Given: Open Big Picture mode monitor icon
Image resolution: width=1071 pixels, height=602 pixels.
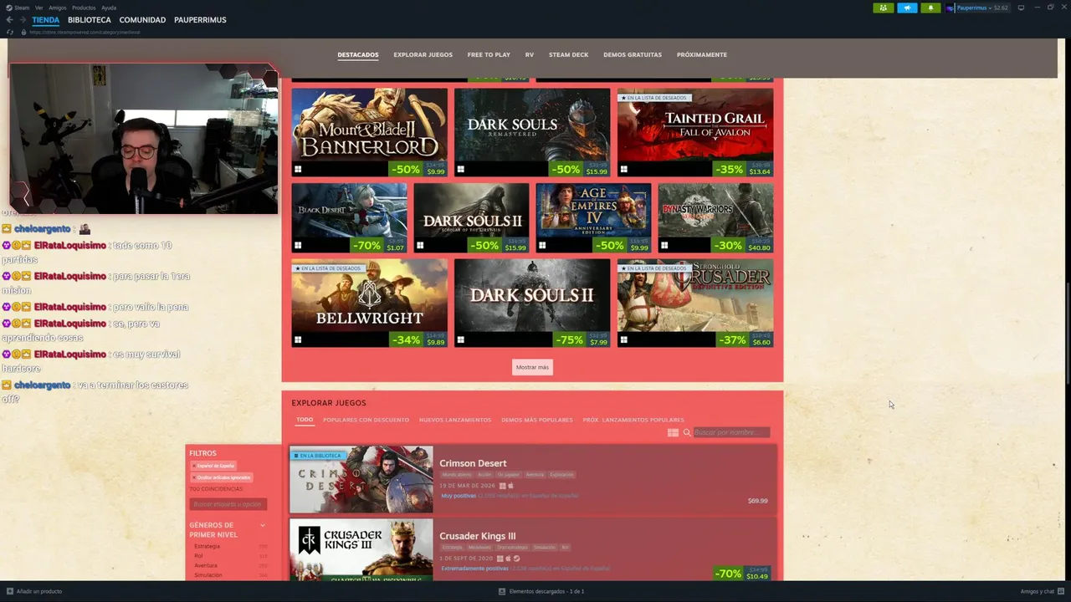Looking at the screenshot, I should click(1021, 8).
